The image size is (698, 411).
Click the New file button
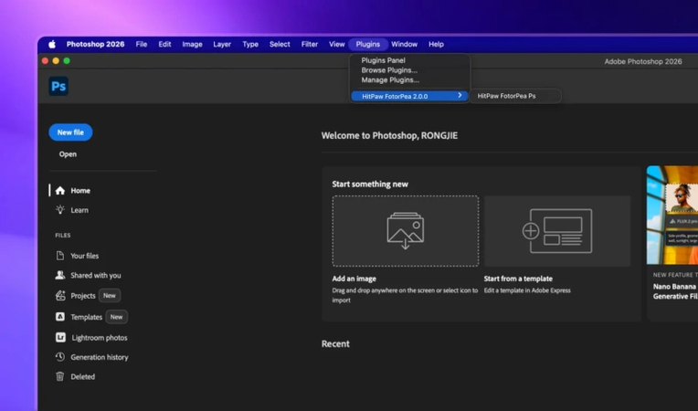(70, 132)
